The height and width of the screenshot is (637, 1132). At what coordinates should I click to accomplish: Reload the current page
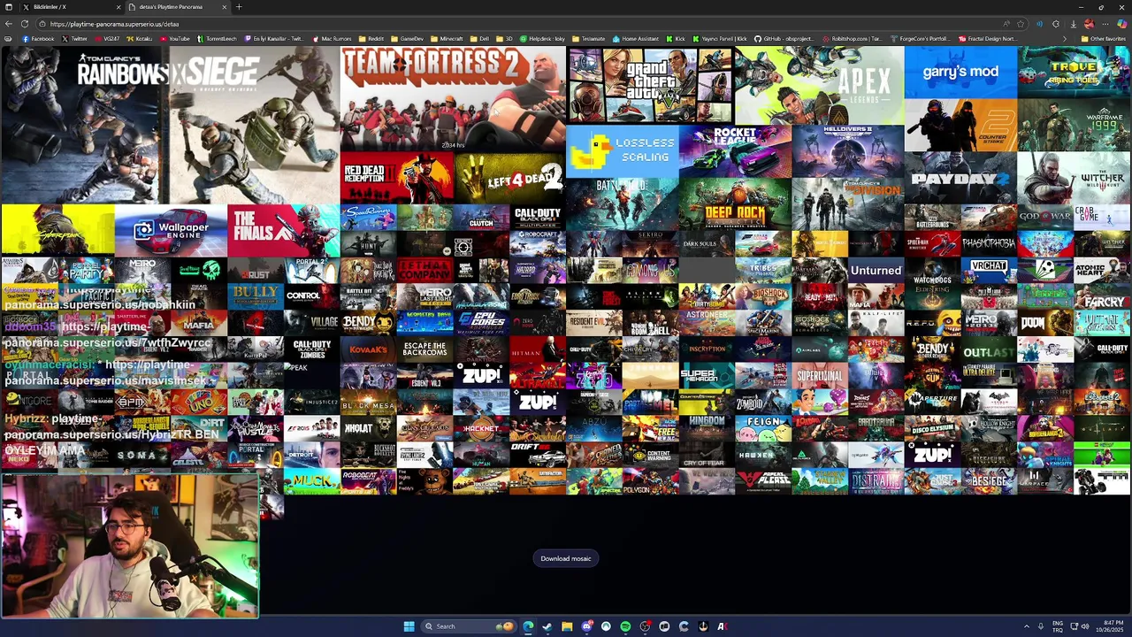(25, 24)
